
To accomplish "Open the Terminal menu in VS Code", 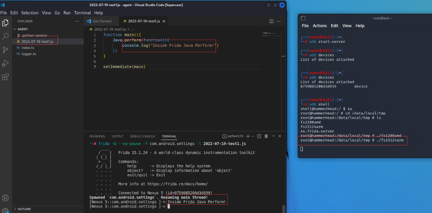I will tap(82, 13).
